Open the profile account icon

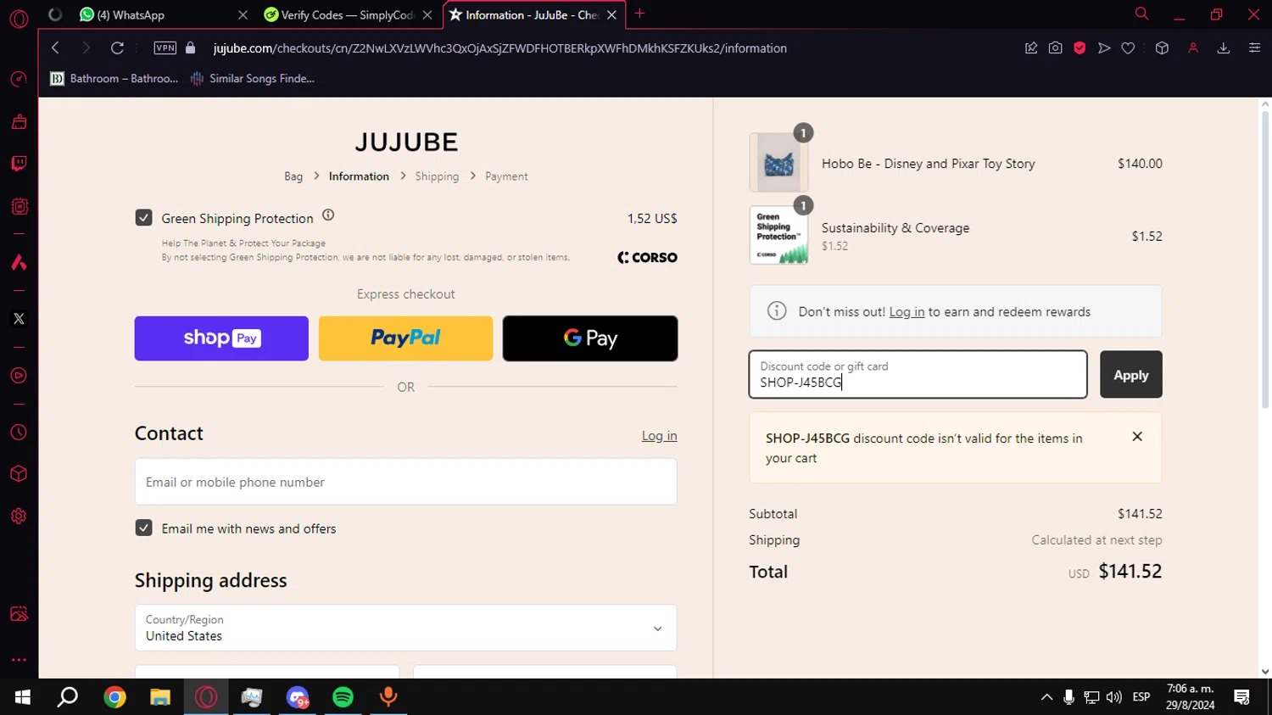pos(1193,48)
